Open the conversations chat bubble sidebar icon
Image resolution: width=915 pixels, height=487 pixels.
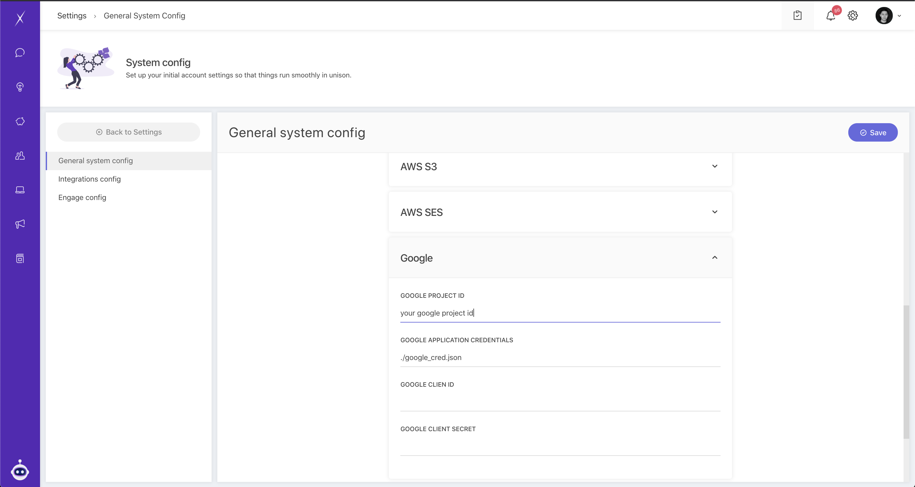20,52
